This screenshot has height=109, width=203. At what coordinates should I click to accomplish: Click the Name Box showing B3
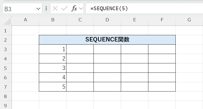(18, 9)
